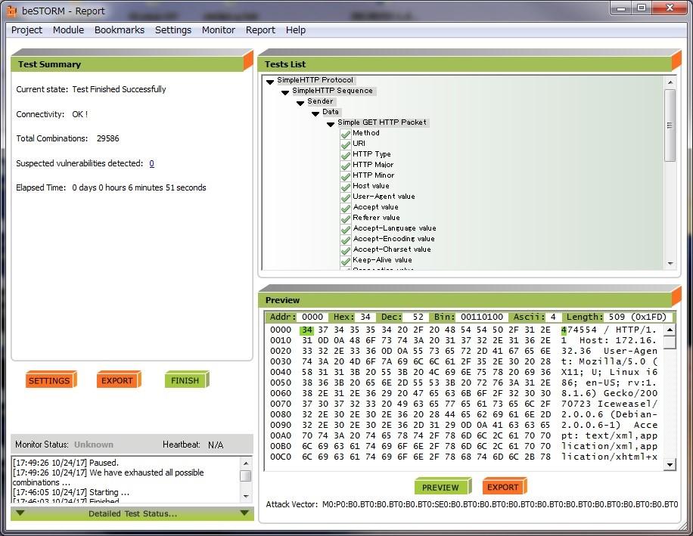Open the Module menu
This screenshot has width=693, height=536.
[68, 30]
